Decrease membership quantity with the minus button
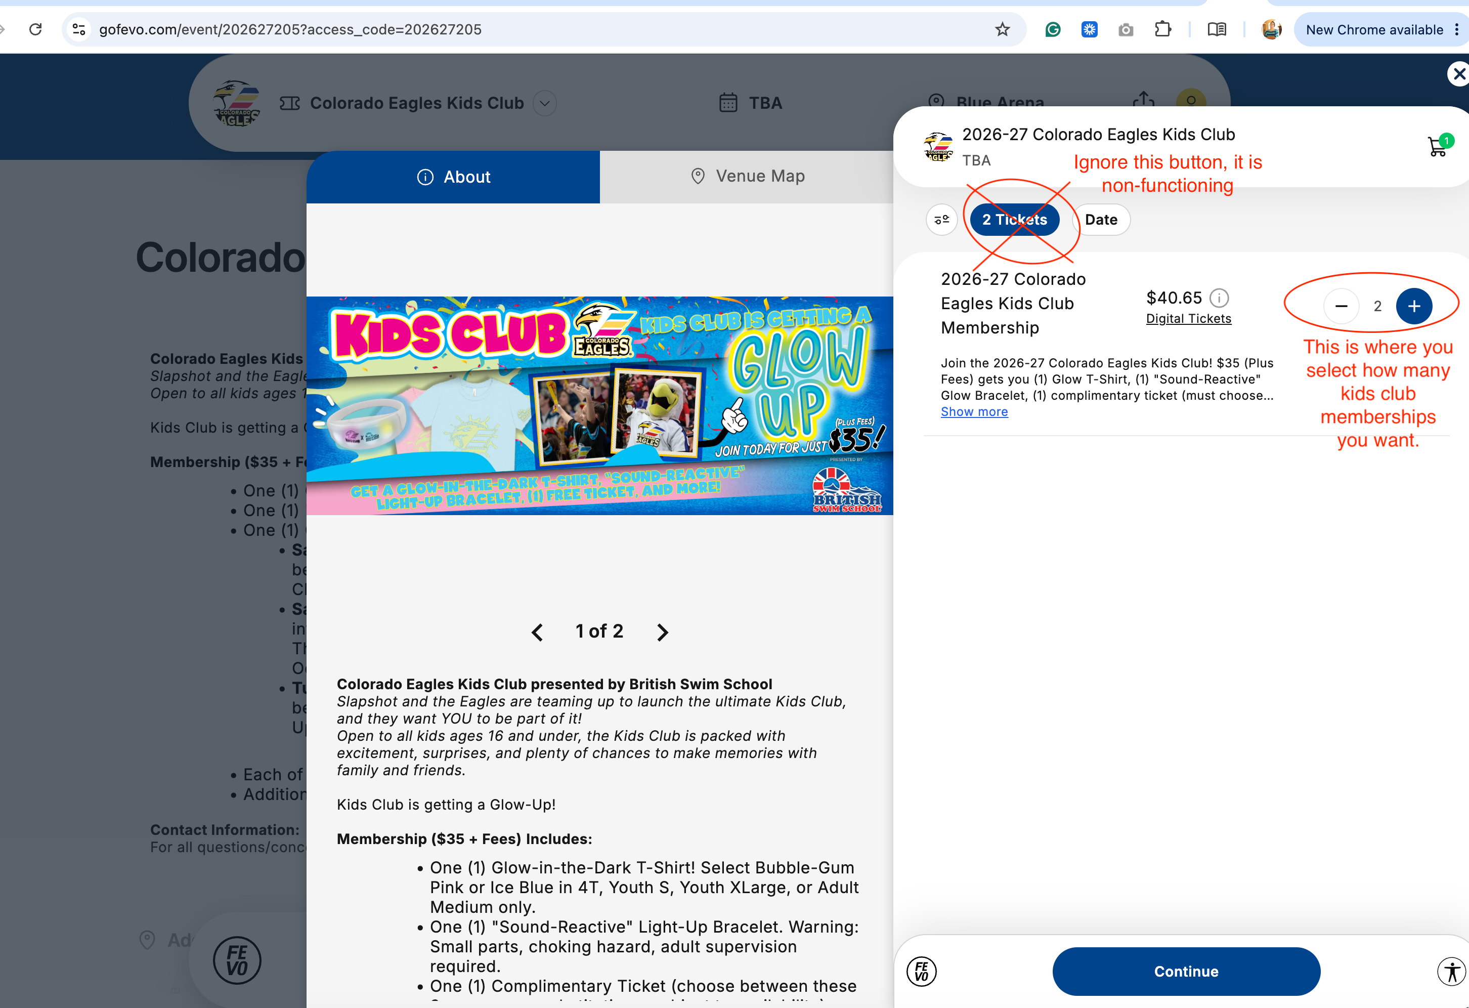Image resolution: width=1469 pixels, height=1008 pixels. (1341, 306)
